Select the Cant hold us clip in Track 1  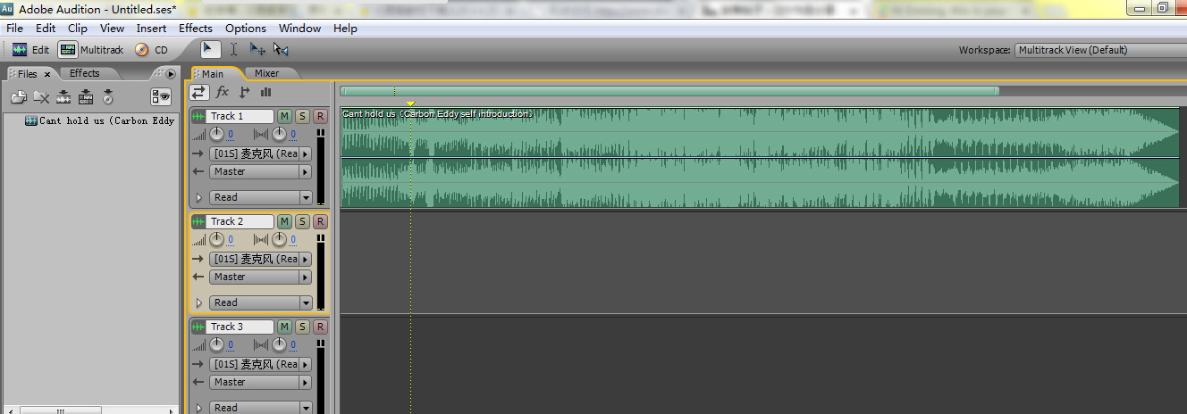(x=760, y=159)
